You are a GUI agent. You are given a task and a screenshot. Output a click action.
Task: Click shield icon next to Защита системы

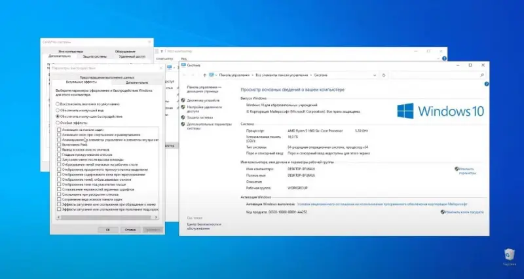pyautogui.click(x=183, y=117)
